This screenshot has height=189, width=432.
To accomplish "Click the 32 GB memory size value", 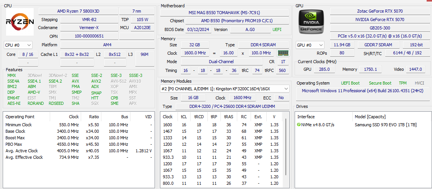I will coord(194,45).
